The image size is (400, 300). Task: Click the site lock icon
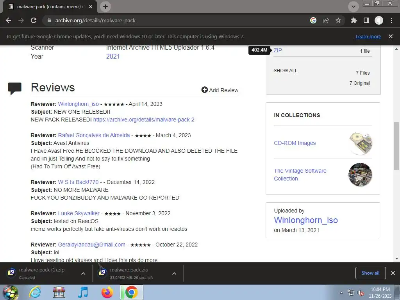(x=49, y=20)
